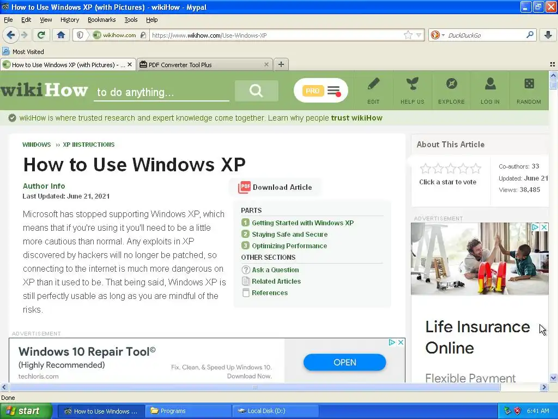Click the padlock connection security icon
Image resolution: width=558 pixels, height=419 pixels.
(143, 35)
